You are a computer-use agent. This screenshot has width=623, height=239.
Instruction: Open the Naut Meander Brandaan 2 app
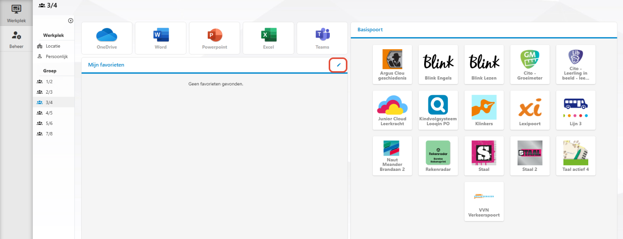[x=392, y=156]
